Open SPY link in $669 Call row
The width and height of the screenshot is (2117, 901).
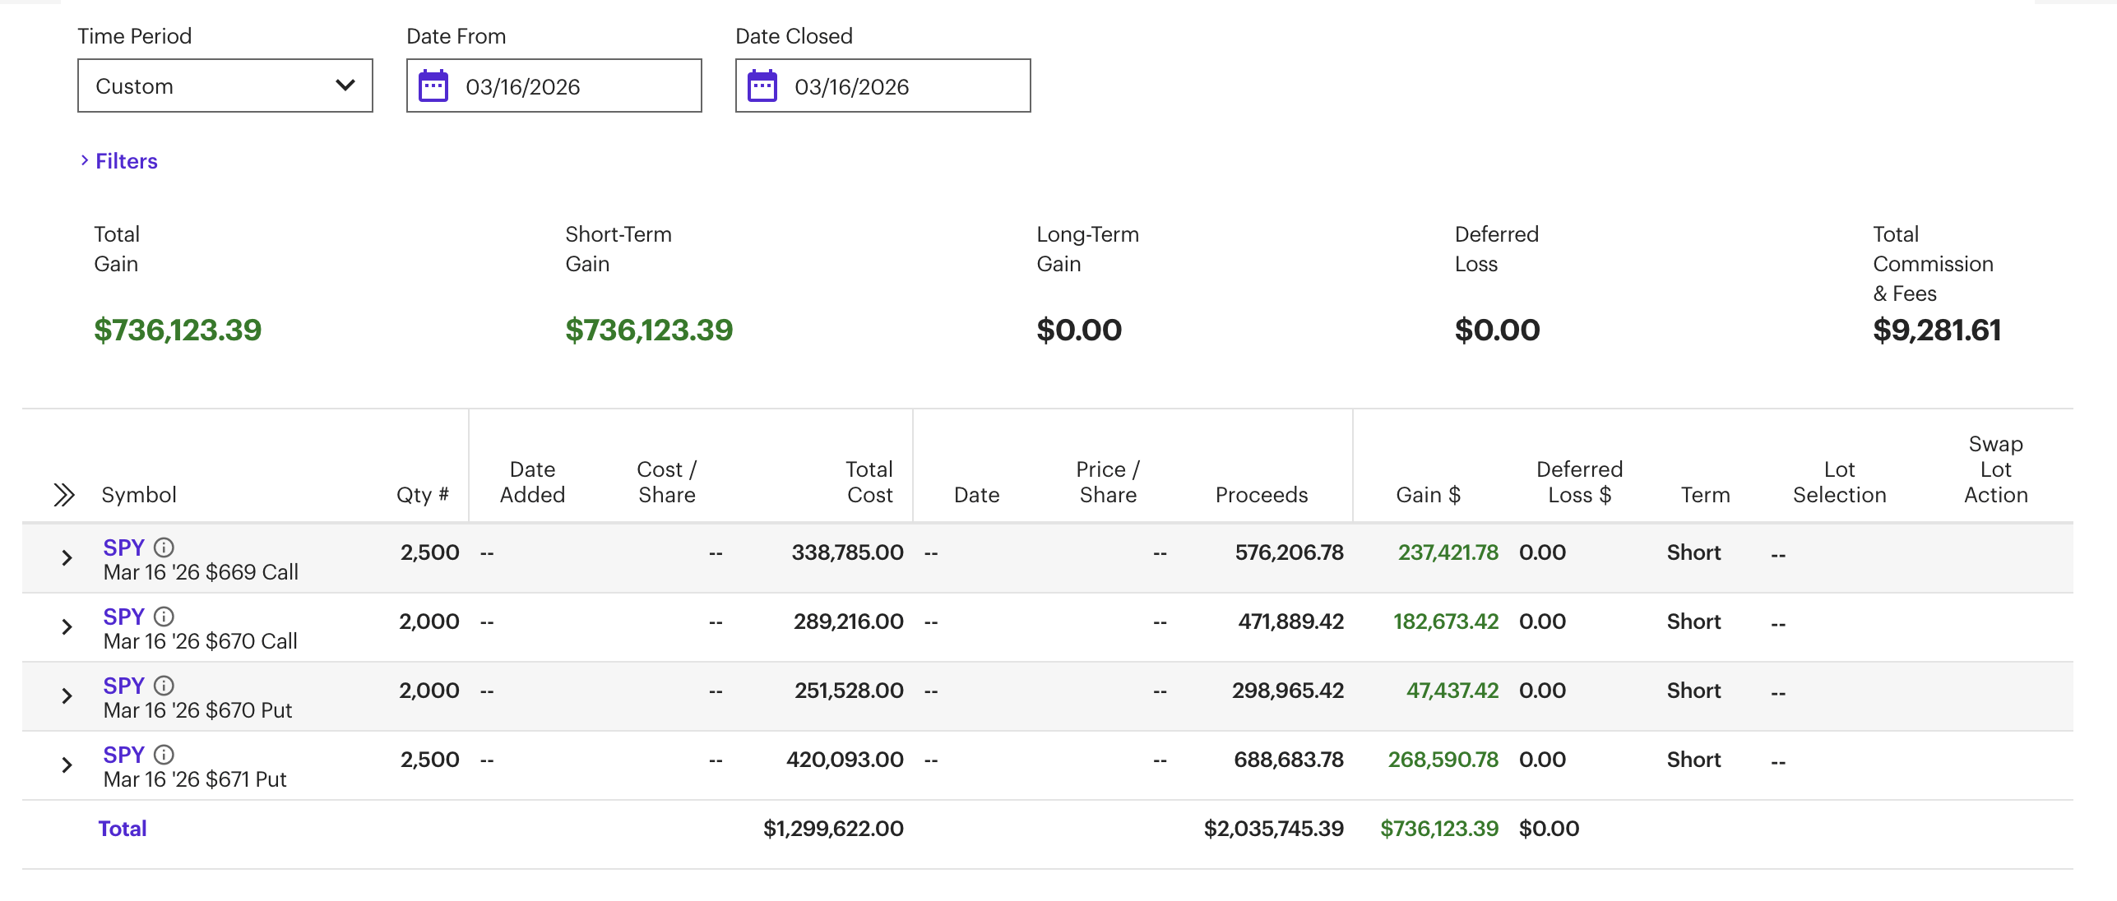pos(123,548)
